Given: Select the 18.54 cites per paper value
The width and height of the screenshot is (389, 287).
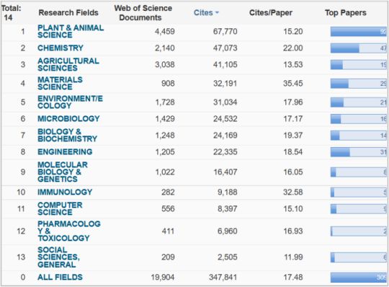Looking at the screenshot, I should [x=293, y=151].
